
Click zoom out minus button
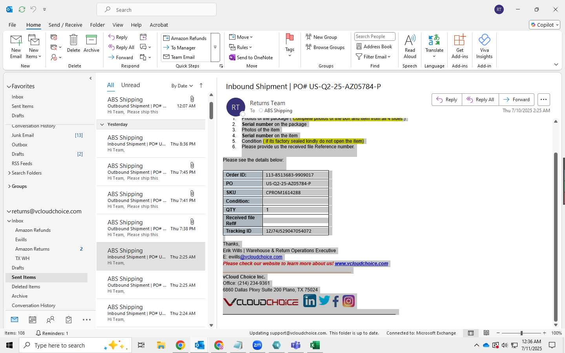(498, 333)
